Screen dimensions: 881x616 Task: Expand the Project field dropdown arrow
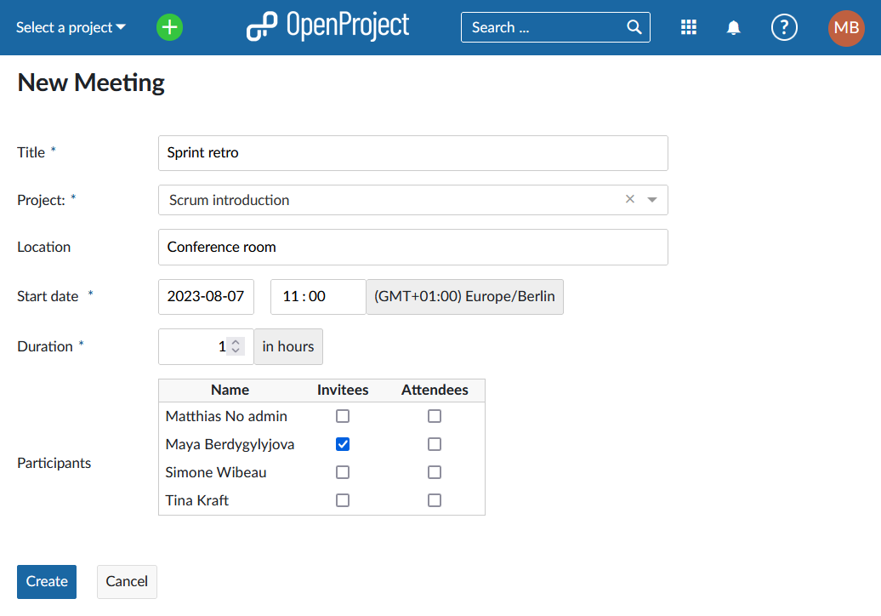[652, 200]
